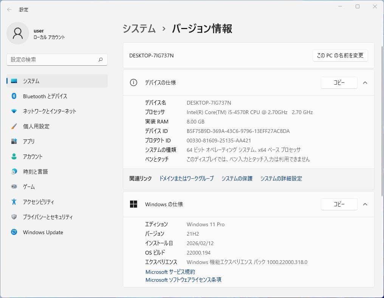Image resolution: width=384 pixels, height=298 pixels.
Task: Click the privacy shield icon
Action: point(14,217)
